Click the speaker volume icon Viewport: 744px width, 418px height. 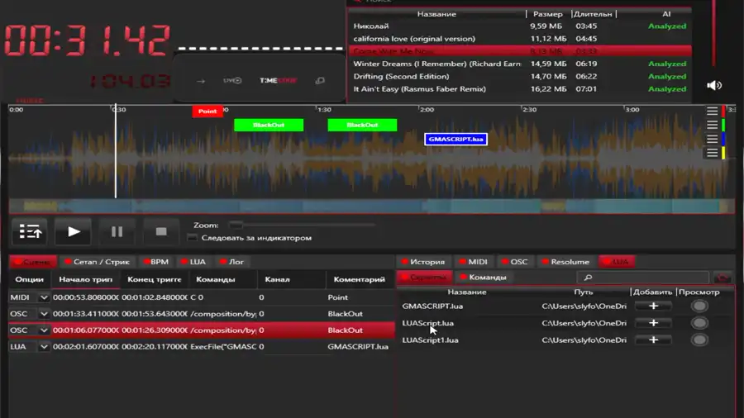click(714, 85)
